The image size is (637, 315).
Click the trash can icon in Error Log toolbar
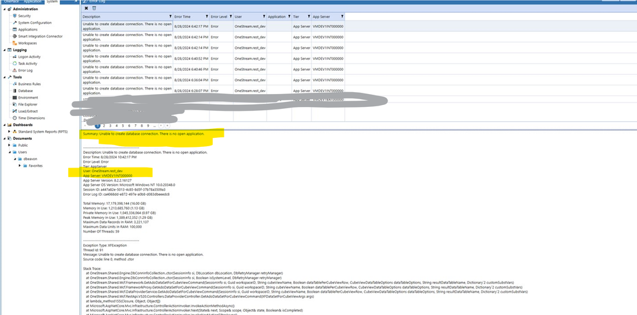[x=94, y=8]
